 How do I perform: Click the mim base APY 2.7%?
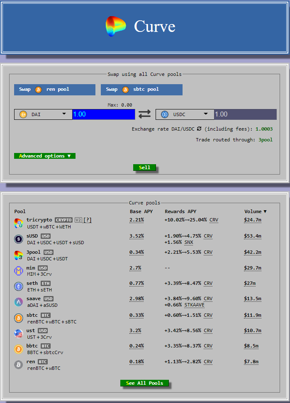point(135,268)
